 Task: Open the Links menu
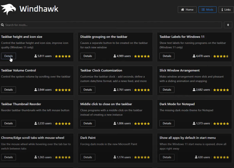click(x=226, y=9)
